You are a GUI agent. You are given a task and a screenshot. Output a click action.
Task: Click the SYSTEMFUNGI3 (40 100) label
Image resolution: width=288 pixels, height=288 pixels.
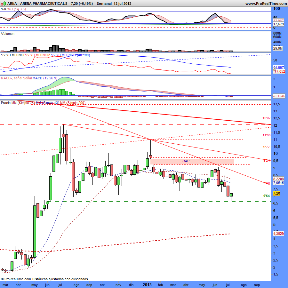(70, 55)
